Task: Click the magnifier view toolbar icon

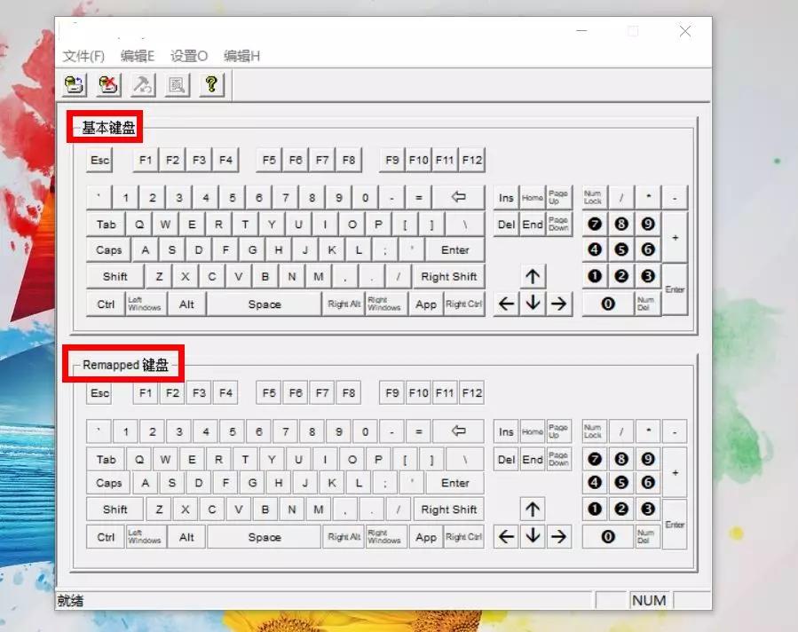Action: [177, 85]
